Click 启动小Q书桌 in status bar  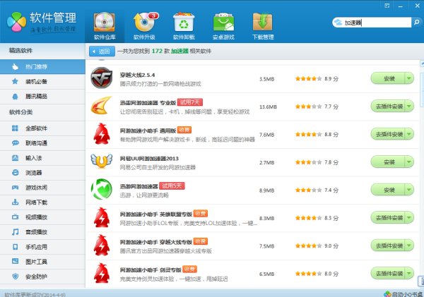pos(404,294)
